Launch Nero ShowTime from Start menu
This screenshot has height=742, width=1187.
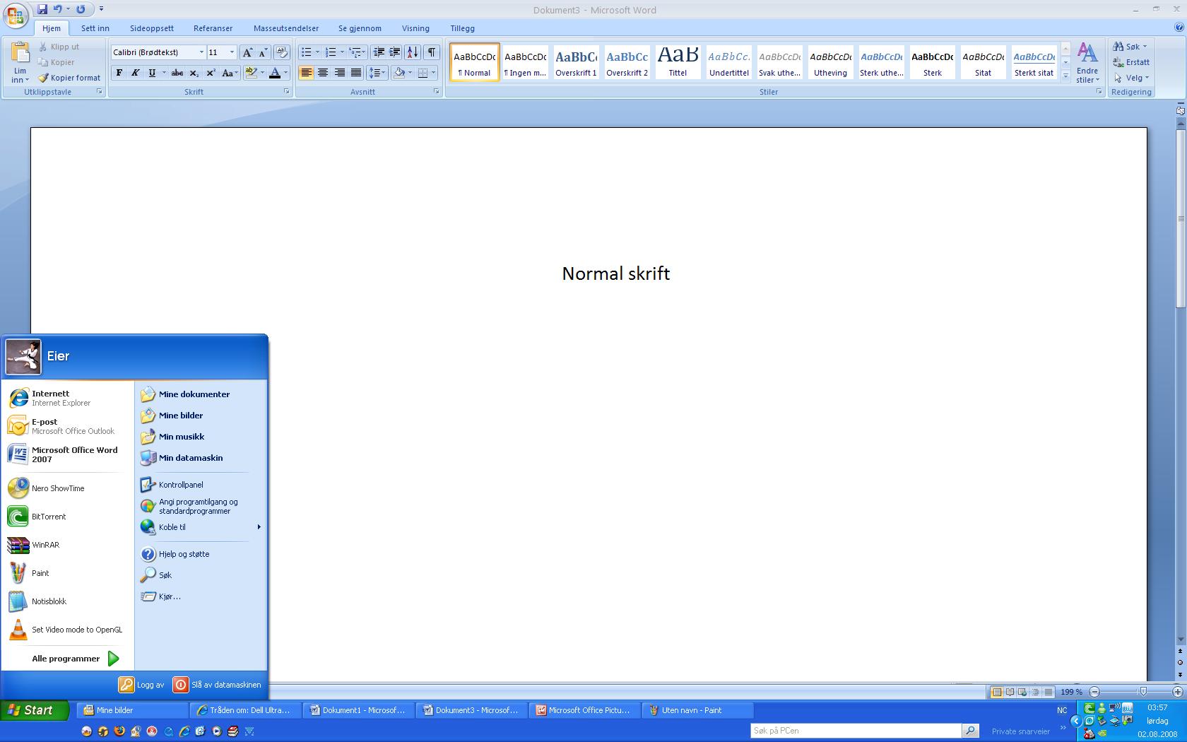tap(68, 488)
